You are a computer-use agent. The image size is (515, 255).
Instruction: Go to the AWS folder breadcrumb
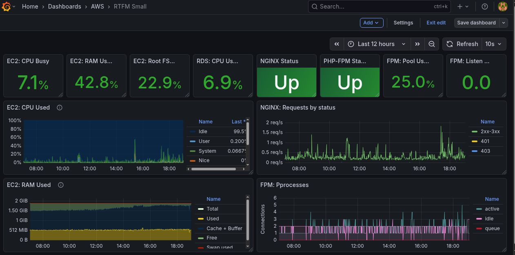[x=97, y=7]
